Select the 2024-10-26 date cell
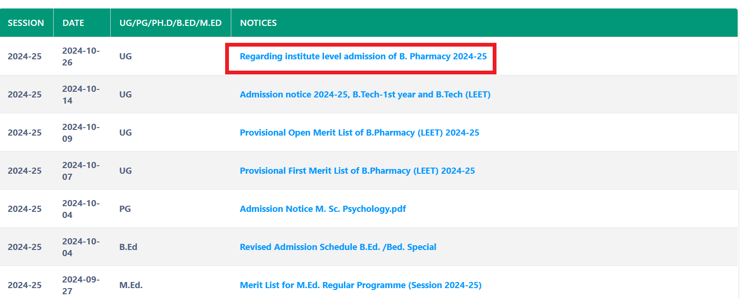740x298 pixels. click(x=81, y=56)
